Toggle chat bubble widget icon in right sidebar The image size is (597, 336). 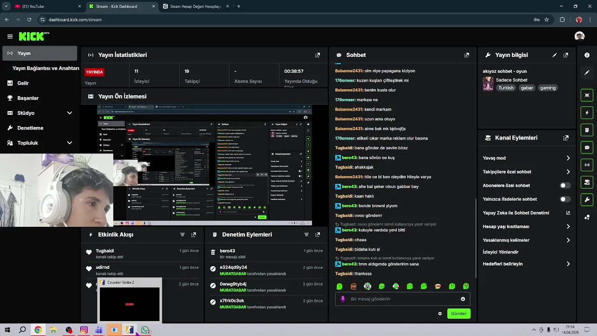point(587,147)
